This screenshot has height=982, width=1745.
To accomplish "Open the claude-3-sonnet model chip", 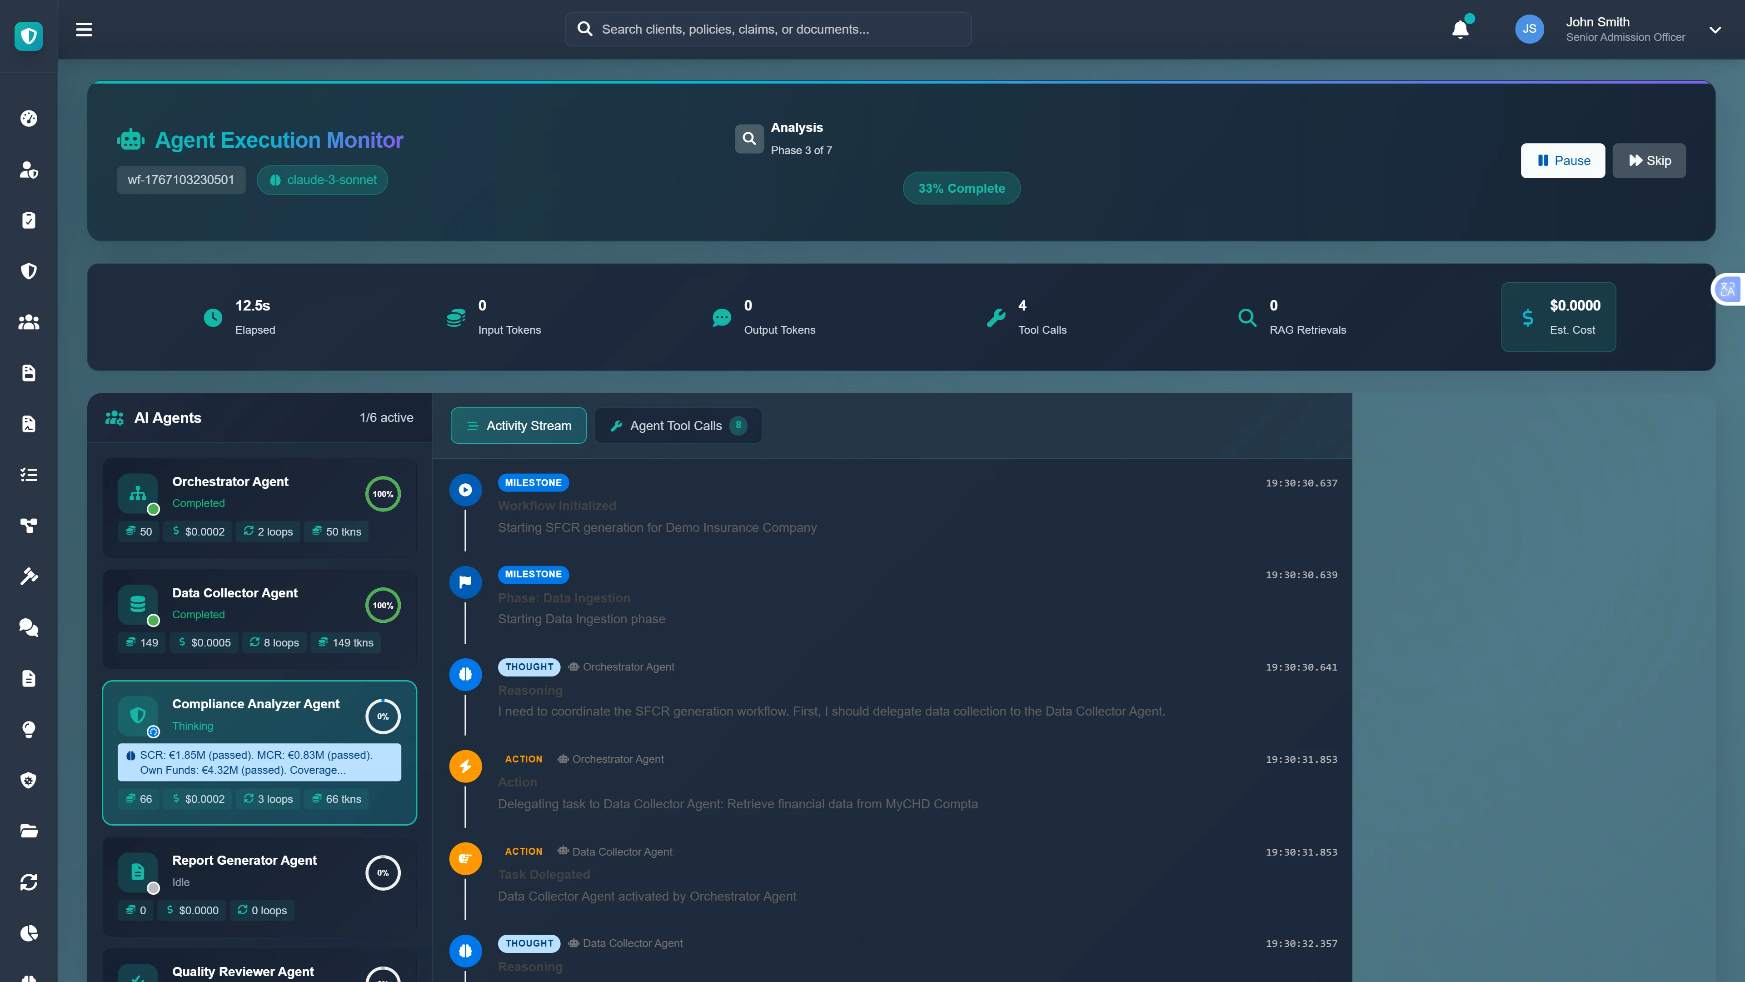I will pos(322,180).
